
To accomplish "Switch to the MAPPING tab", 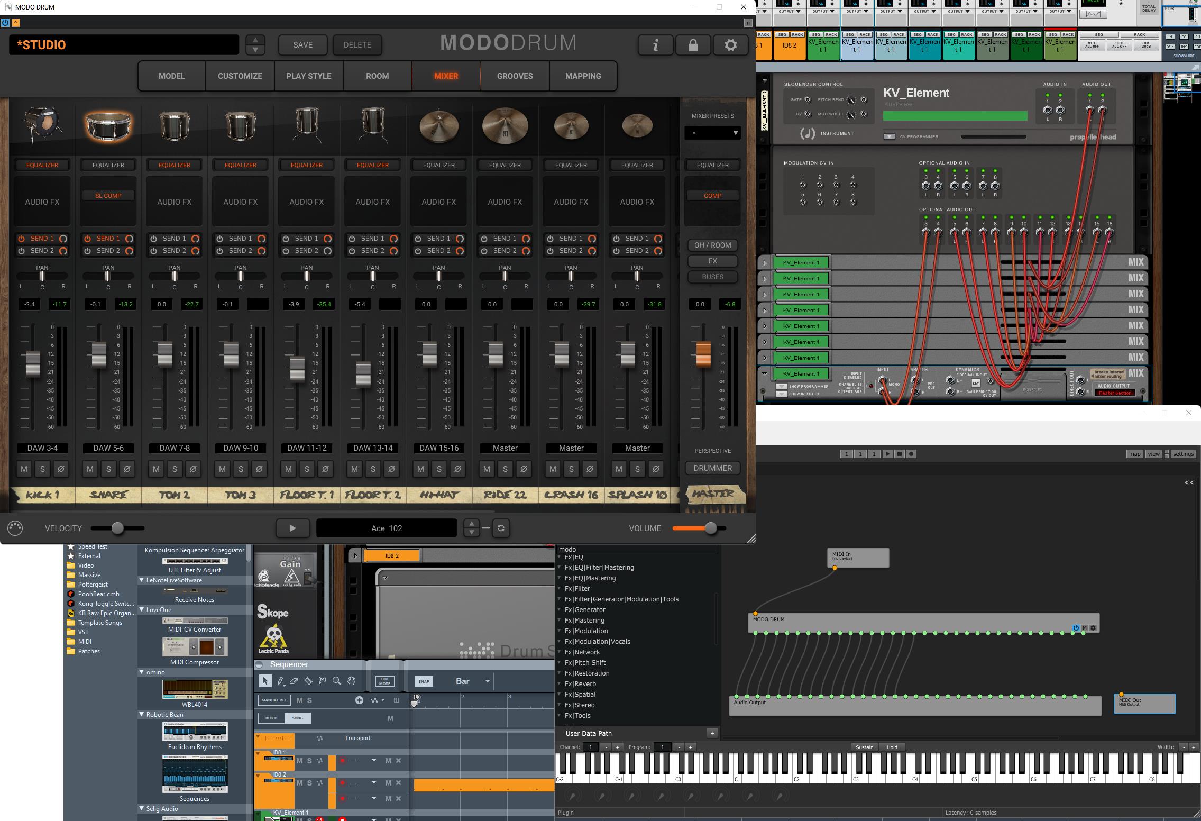I will pos(583,76).
